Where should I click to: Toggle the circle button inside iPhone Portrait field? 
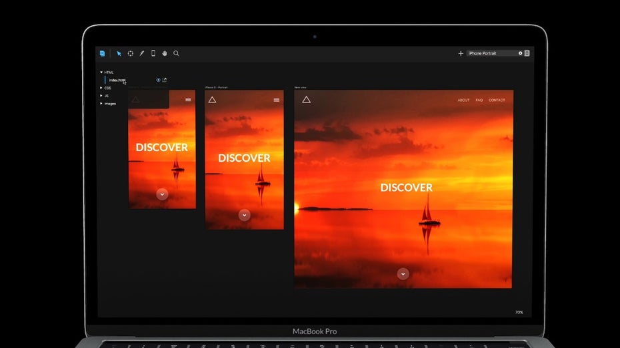519,53
